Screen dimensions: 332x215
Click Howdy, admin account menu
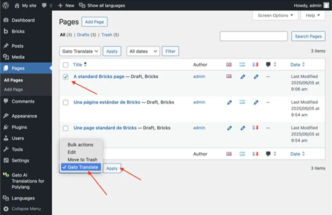coord(311,6)
